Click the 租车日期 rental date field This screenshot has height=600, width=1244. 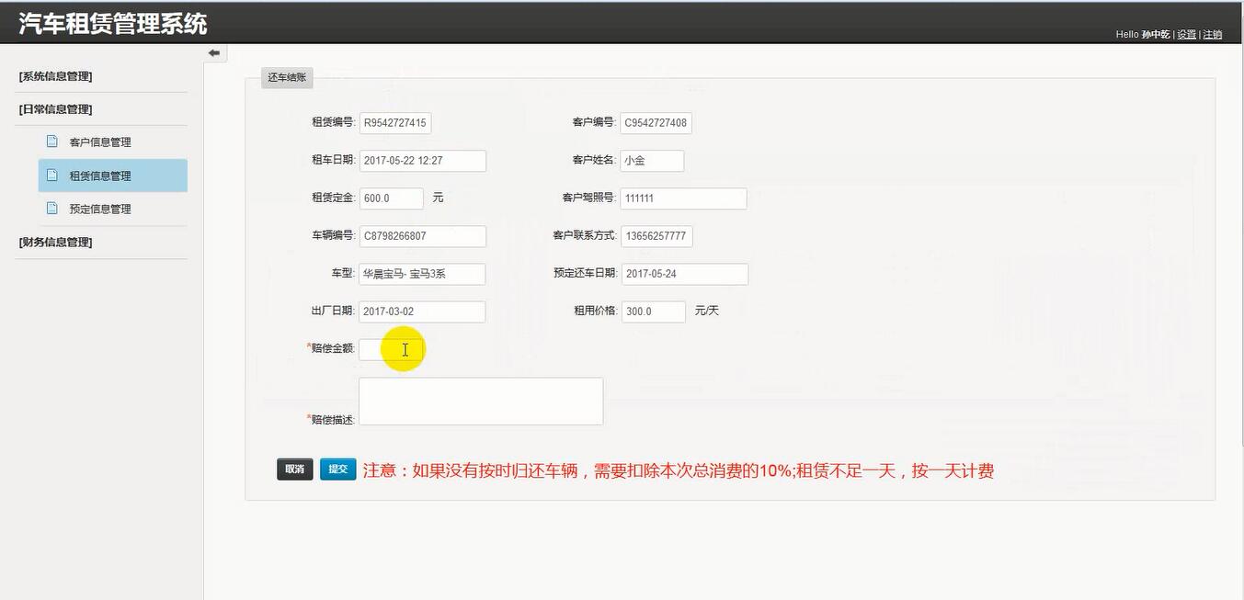pos(421,160)
